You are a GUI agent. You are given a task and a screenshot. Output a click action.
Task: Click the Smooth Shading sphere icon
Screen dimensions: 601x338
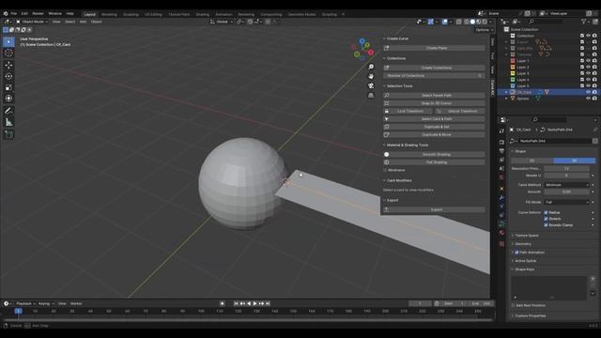pos(386,154)
